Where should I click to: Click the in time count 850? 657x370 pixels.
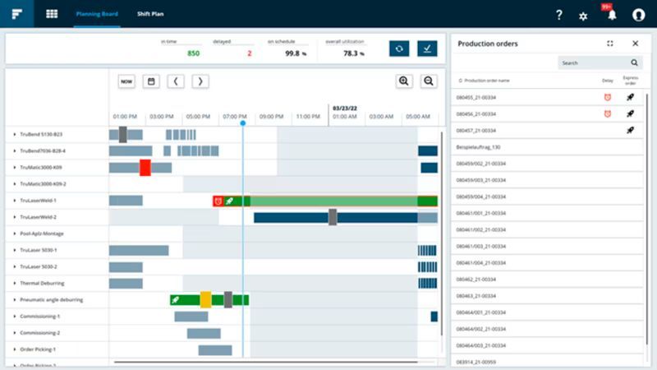[x=193, y=53]
